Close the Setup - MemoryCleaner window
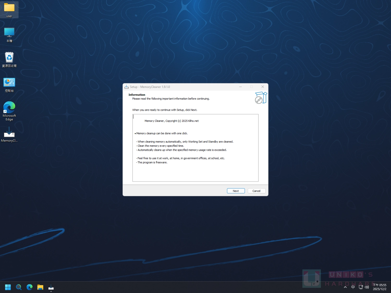The image size is (391, 293). pyautogui.click(x=262, y=87)
